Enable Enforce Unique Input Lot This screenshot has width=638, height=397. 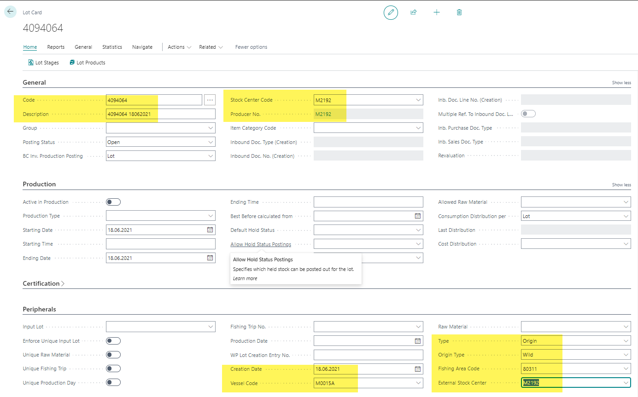point(113,341)
